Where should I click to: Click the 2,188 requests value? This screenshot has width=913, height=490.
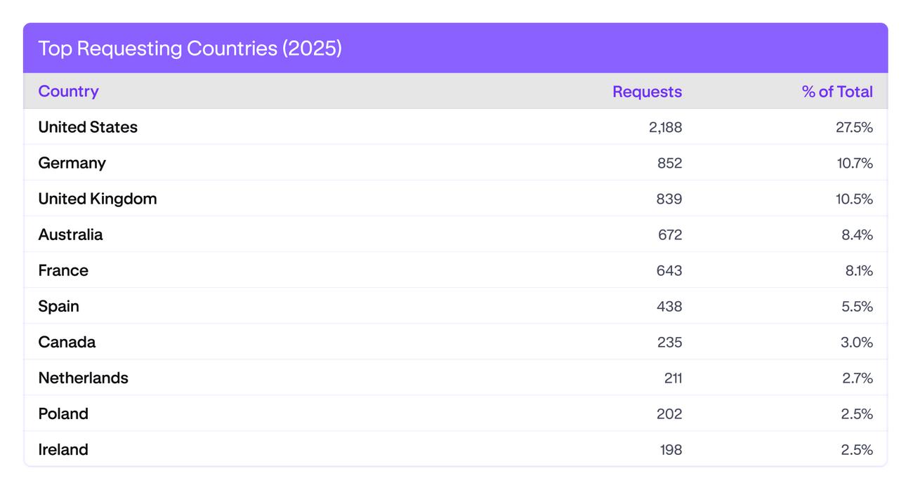pos(665,127)
